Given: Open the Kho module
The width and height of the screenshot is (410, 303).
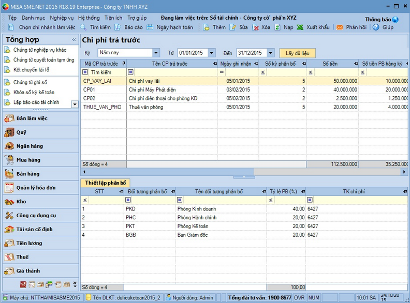Looking at the screenshot, I should click(40, 202).
